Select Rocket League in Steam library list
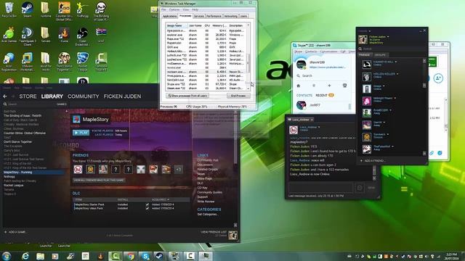The height and width of the screenshot is (261, 465). [14, 186]
